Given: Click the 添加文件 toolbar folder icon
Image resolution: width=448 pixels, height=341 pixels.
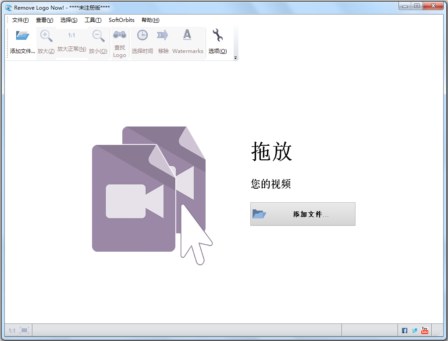Looking at the screenshot, I should click(22, 35).
